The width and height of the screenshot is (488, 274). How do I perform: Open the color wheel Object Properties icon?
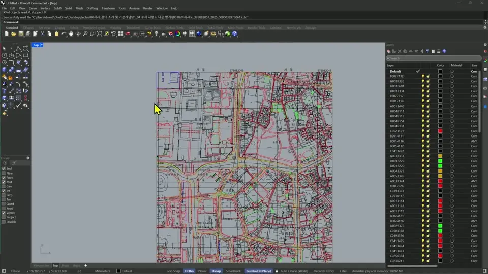click(178, 34)
